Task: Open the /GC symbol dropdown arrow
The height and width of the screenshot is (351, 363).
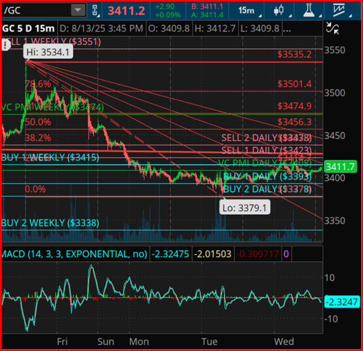Action: click(76, 10)
